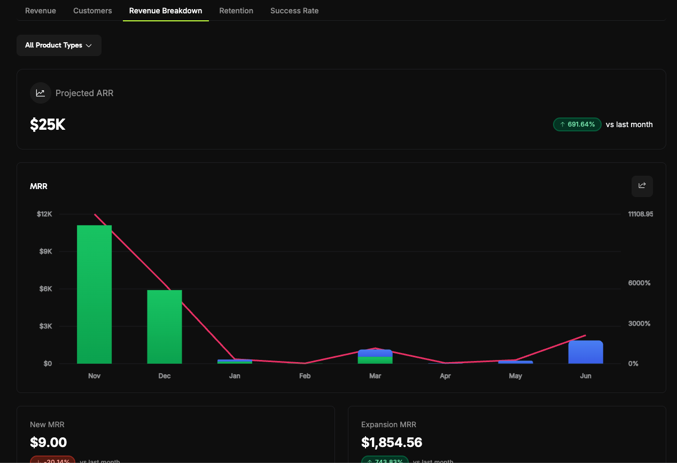Click the New MRR $9.00 value
677x463 pixels.
[48, 442]
